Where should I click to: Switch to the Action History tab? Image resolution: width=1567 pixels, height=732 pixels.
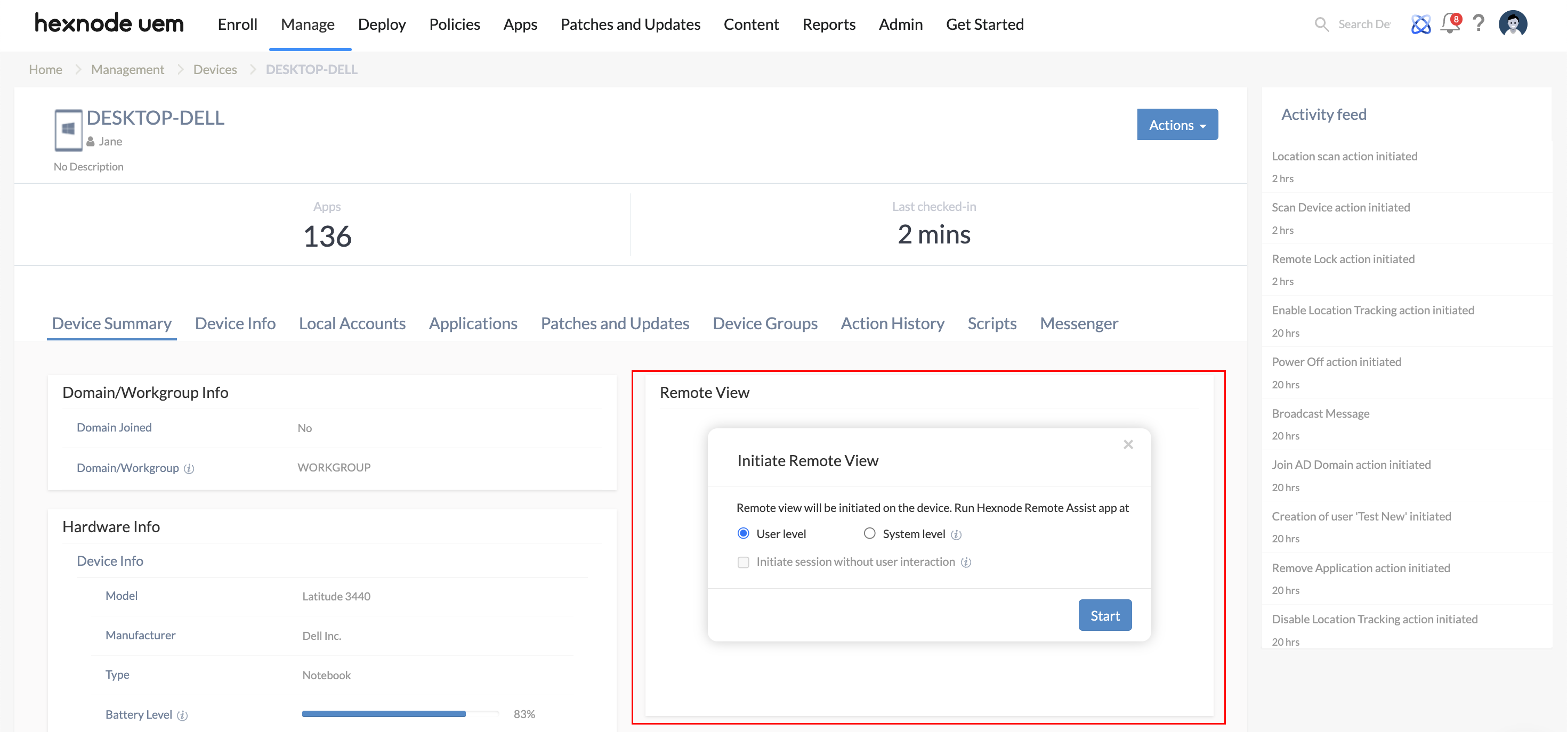click(892, 323)
